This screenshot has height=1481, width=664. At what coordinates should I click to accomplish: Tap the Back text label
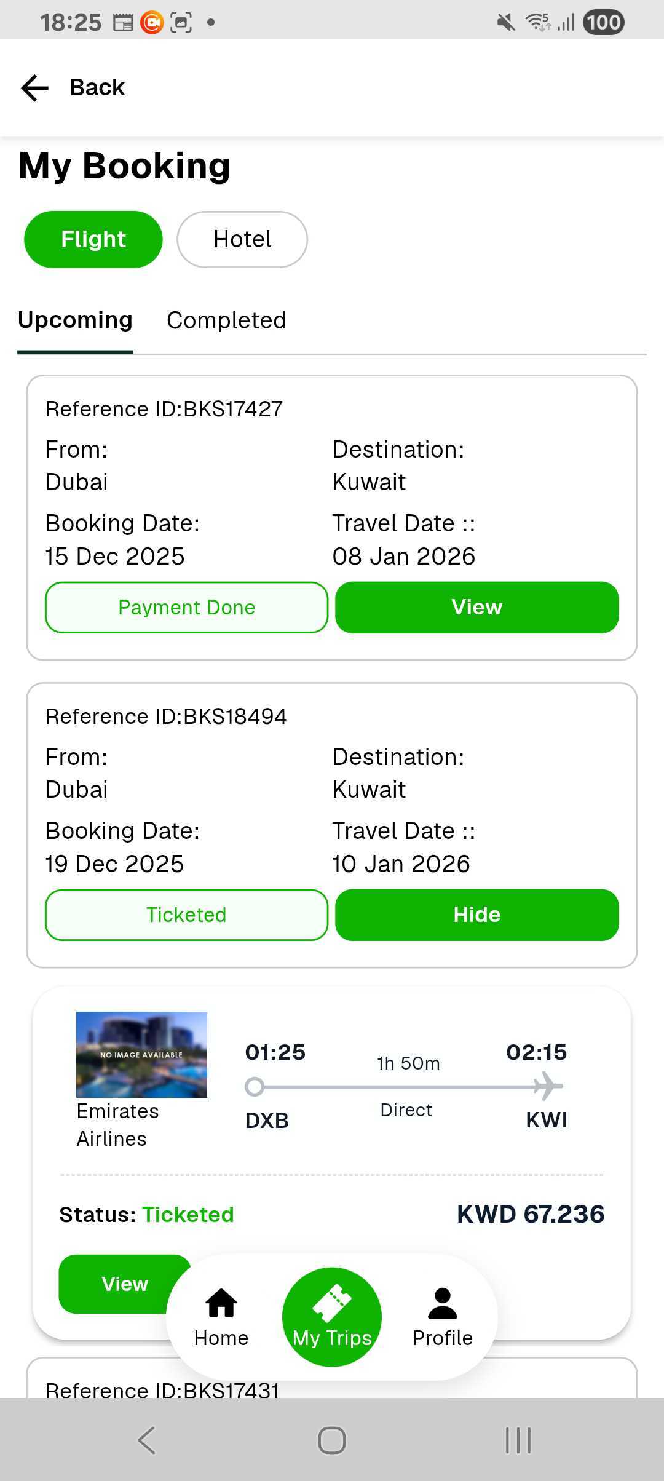97,88
